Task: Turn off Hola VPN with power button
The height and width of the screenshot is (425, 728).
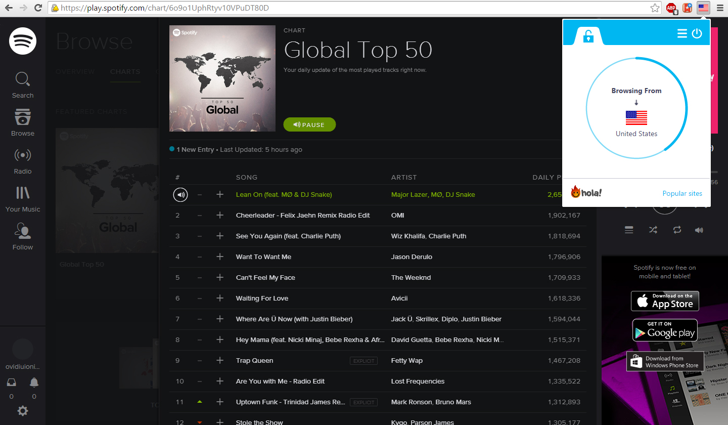Action: pyautogui.click(x=697, y=33)
